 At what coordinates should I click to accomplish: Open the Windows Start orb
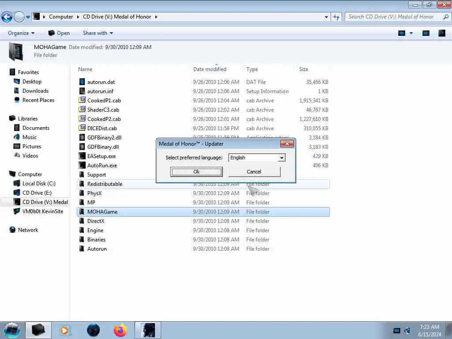click(11, 330)
